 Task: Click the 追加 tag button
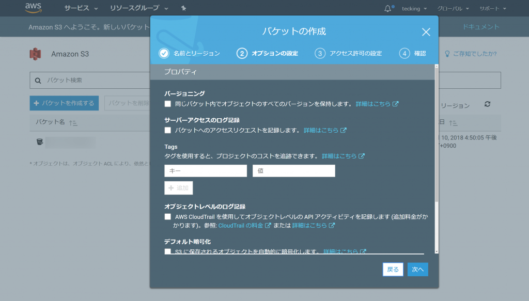pyautogui.click(x=178, y=188)
